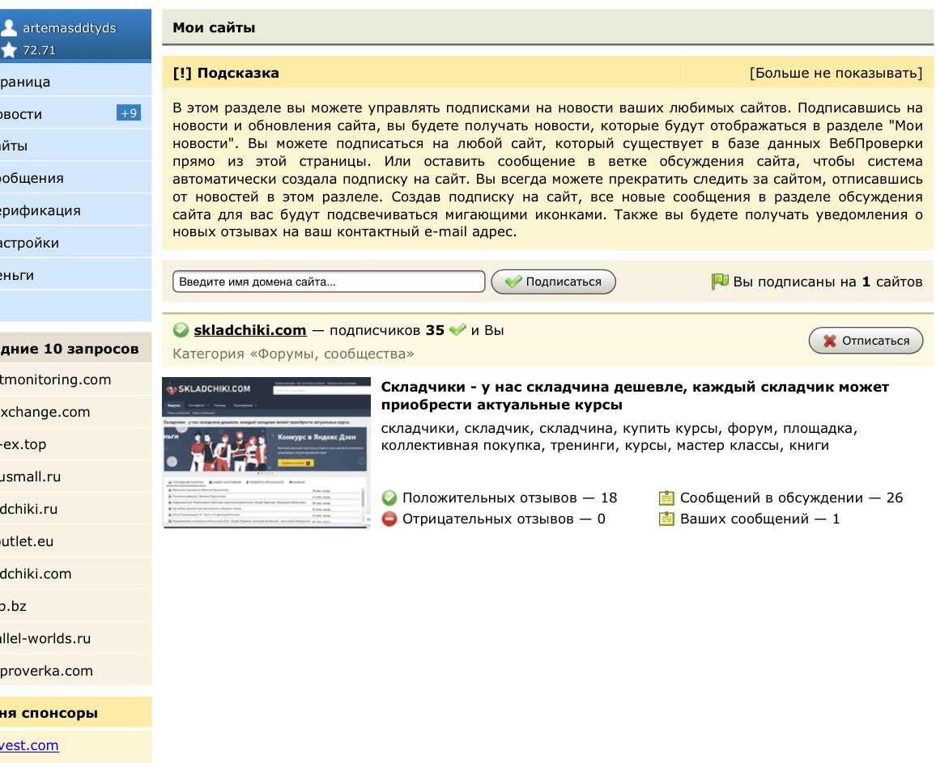Open the skladchiki site screenshot thumbnail
This screenshot has width=936, height=763.
click(266, 452)
